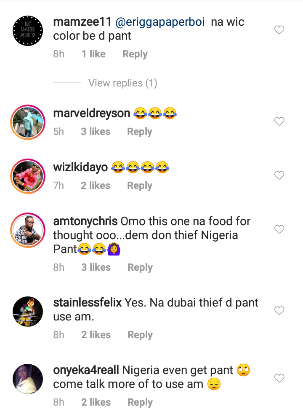Expand View replies (1) under mamzee11

(122, 83)
